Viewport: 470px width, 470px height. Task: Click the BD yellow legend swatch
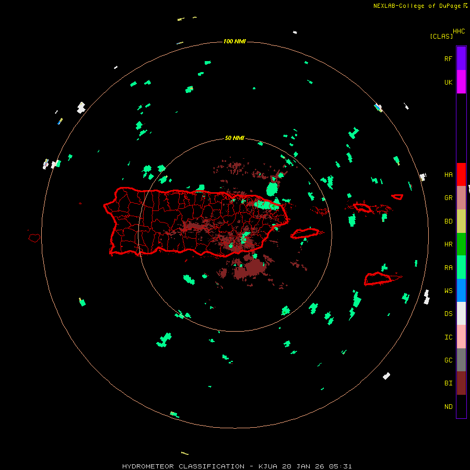click(x=461, y=221)
